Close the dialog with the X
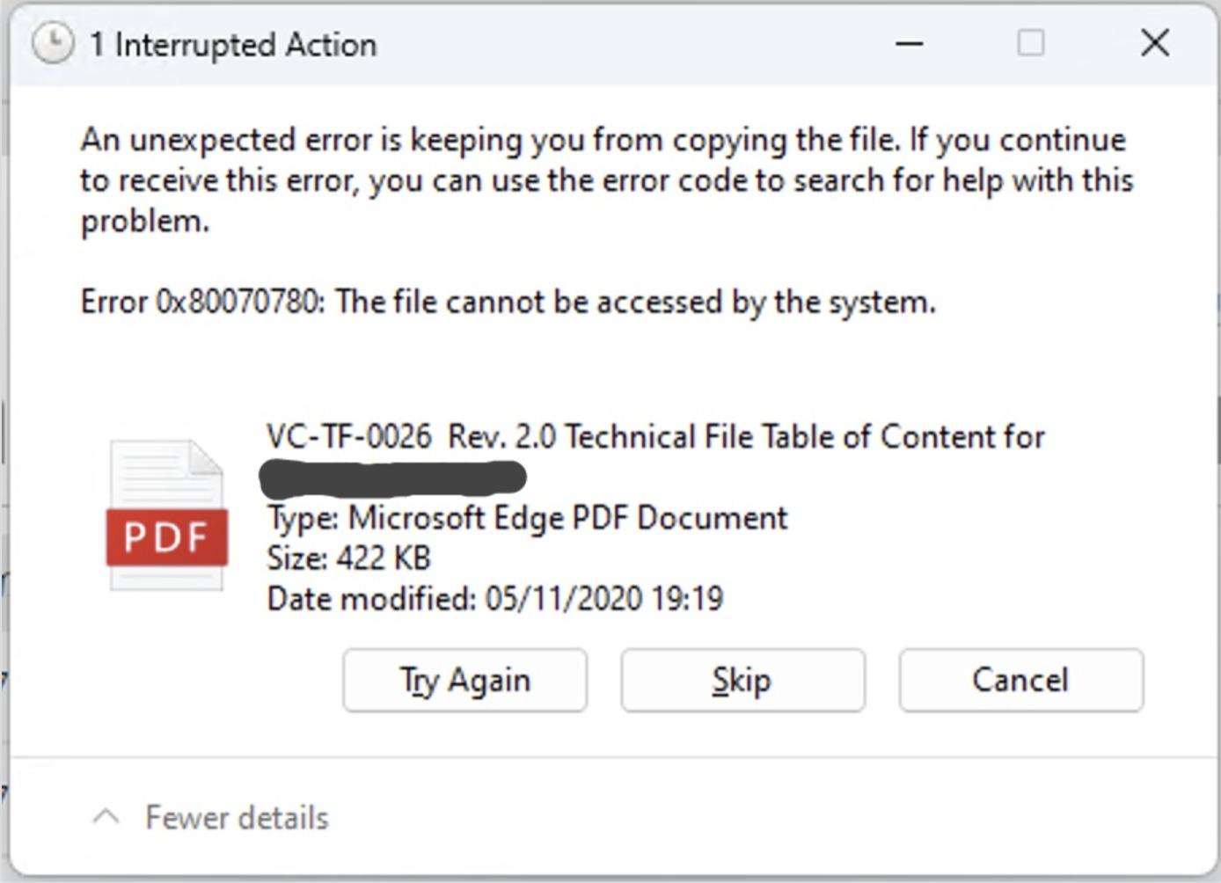 click(x=1154, y=43)
